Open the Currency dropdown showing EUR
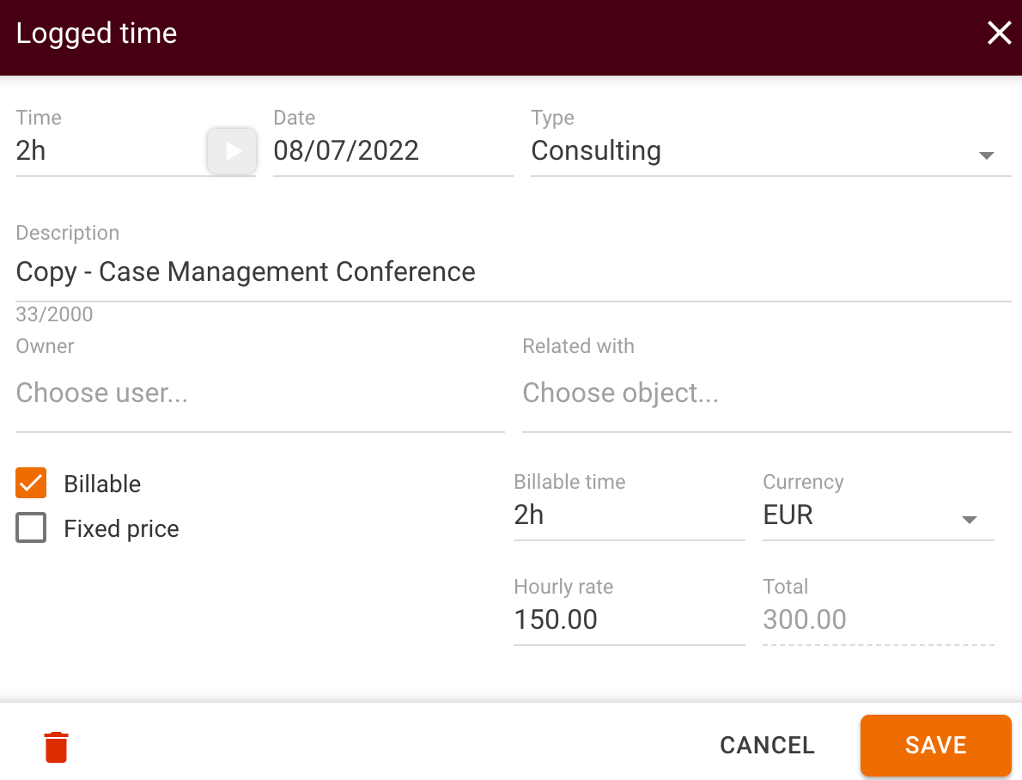This screenshot has height=780, width=1022. [876, 515]
